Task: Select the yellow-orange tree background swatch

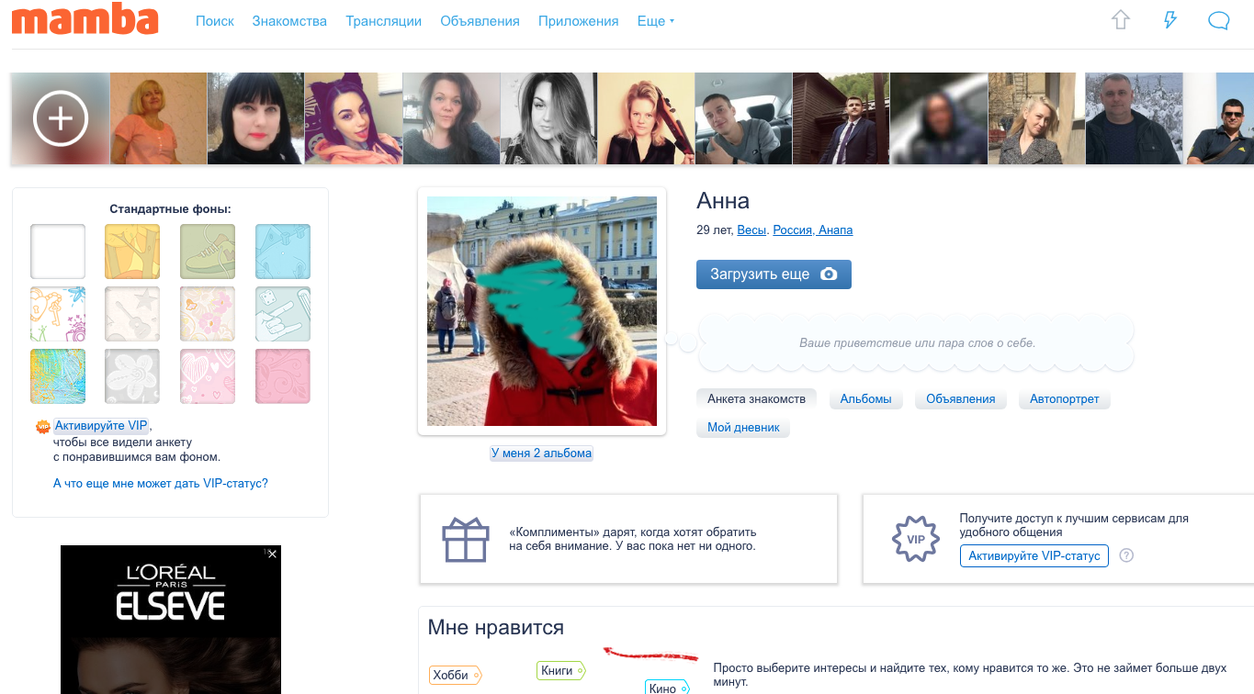Action: click(x=132, y=252)
